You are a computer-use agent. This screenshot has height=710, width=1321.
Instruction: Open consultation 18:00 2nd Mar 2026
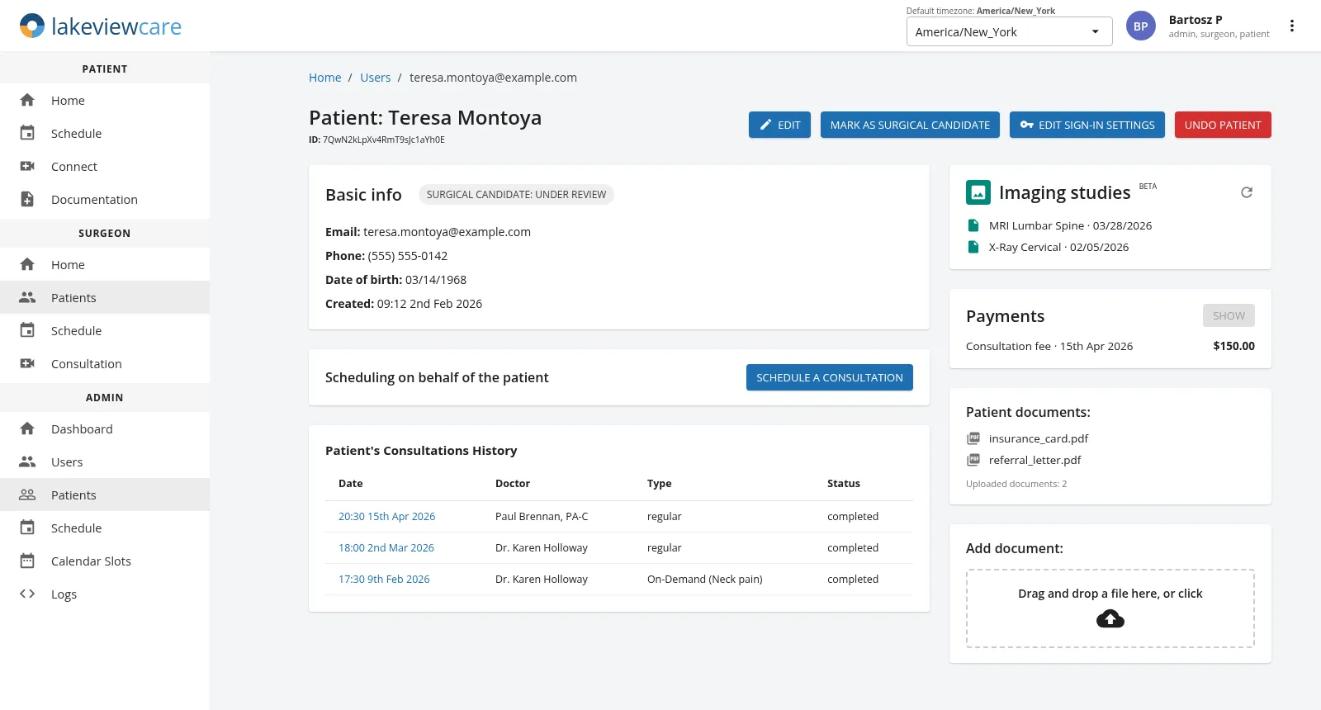tap(386, 547)
